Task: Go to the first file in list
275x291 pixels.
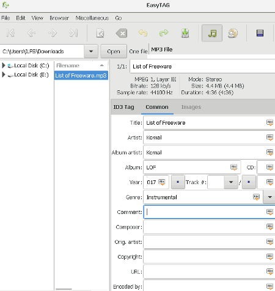Action: 10,33
